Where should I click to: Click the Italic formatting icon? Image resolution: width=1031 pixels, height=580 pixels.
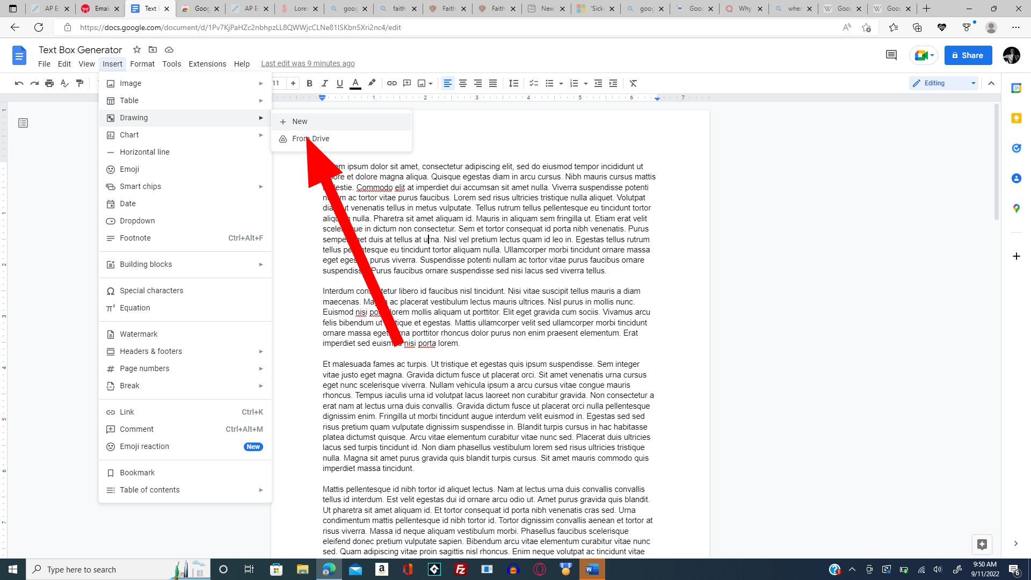(324, 83)
